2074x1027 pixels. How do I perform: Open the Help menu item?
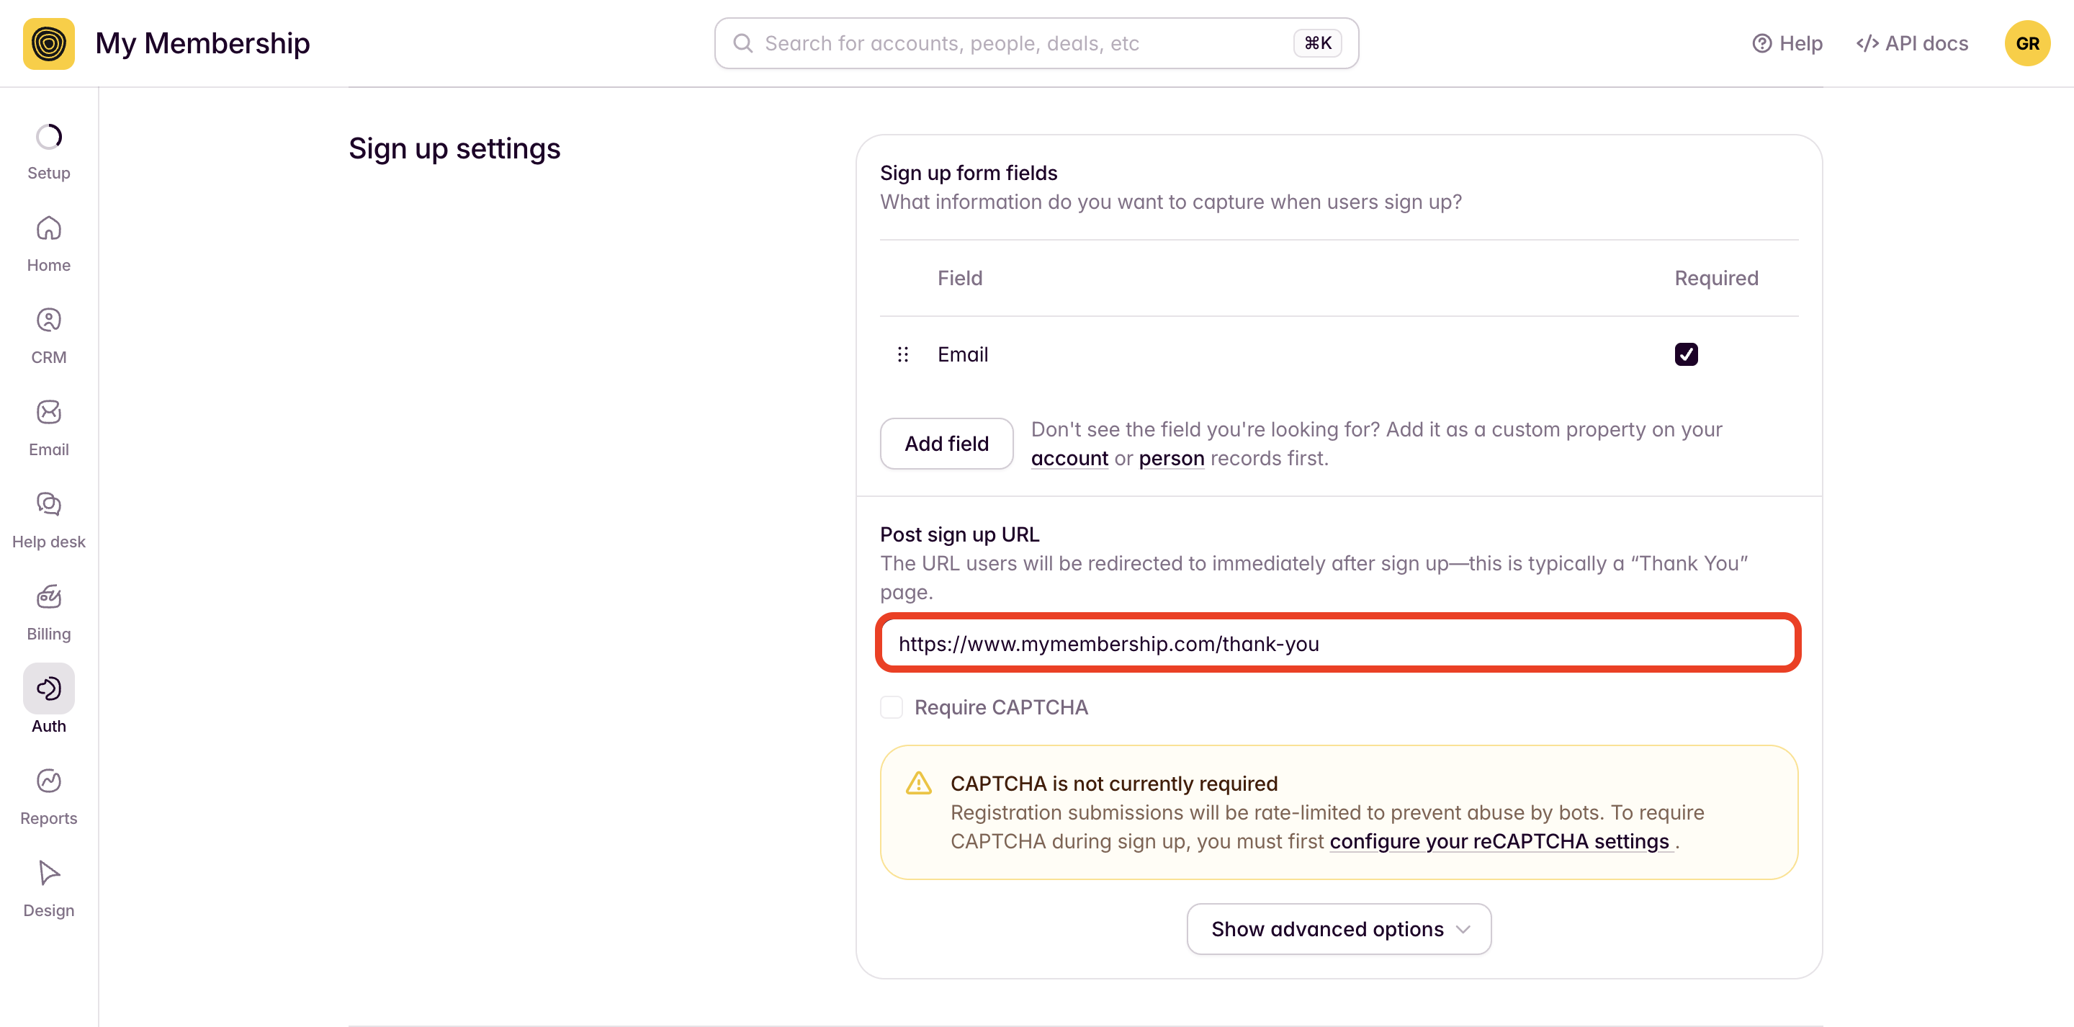[1787, 43]
